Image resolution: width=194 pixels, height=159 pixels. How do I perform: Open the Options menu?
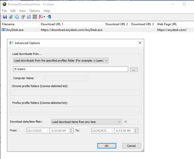coord(35,11)
